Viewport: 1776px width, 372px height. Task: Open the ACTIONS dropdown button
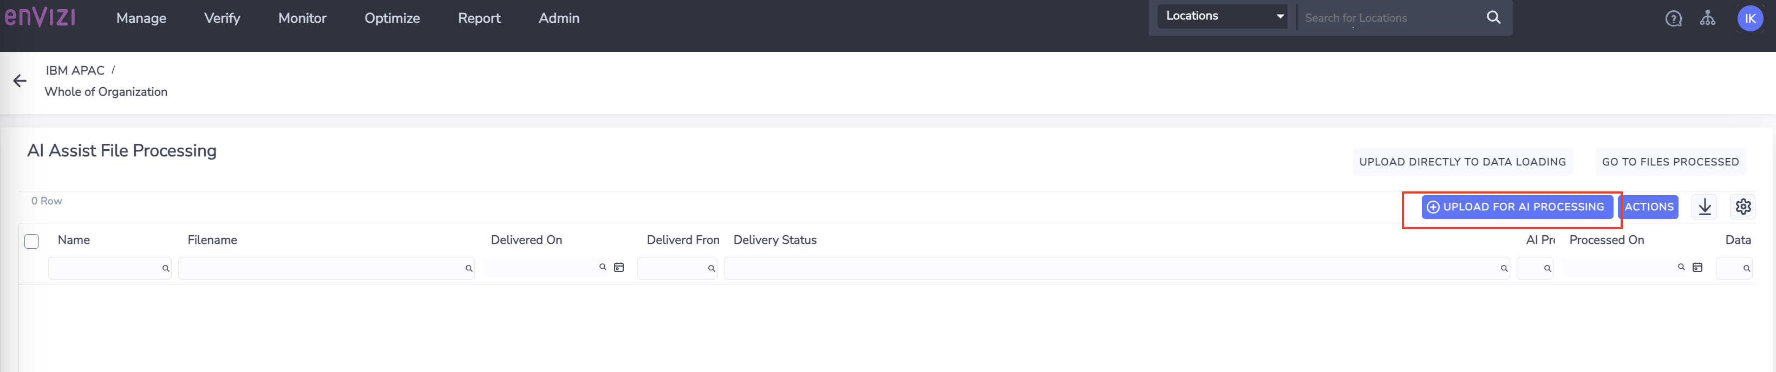coord(1648,207)
